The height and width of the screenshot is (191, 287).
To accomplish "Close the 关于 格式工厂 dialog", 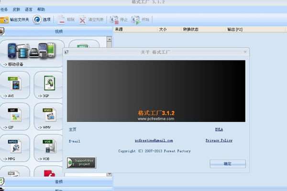I will 245,52.
